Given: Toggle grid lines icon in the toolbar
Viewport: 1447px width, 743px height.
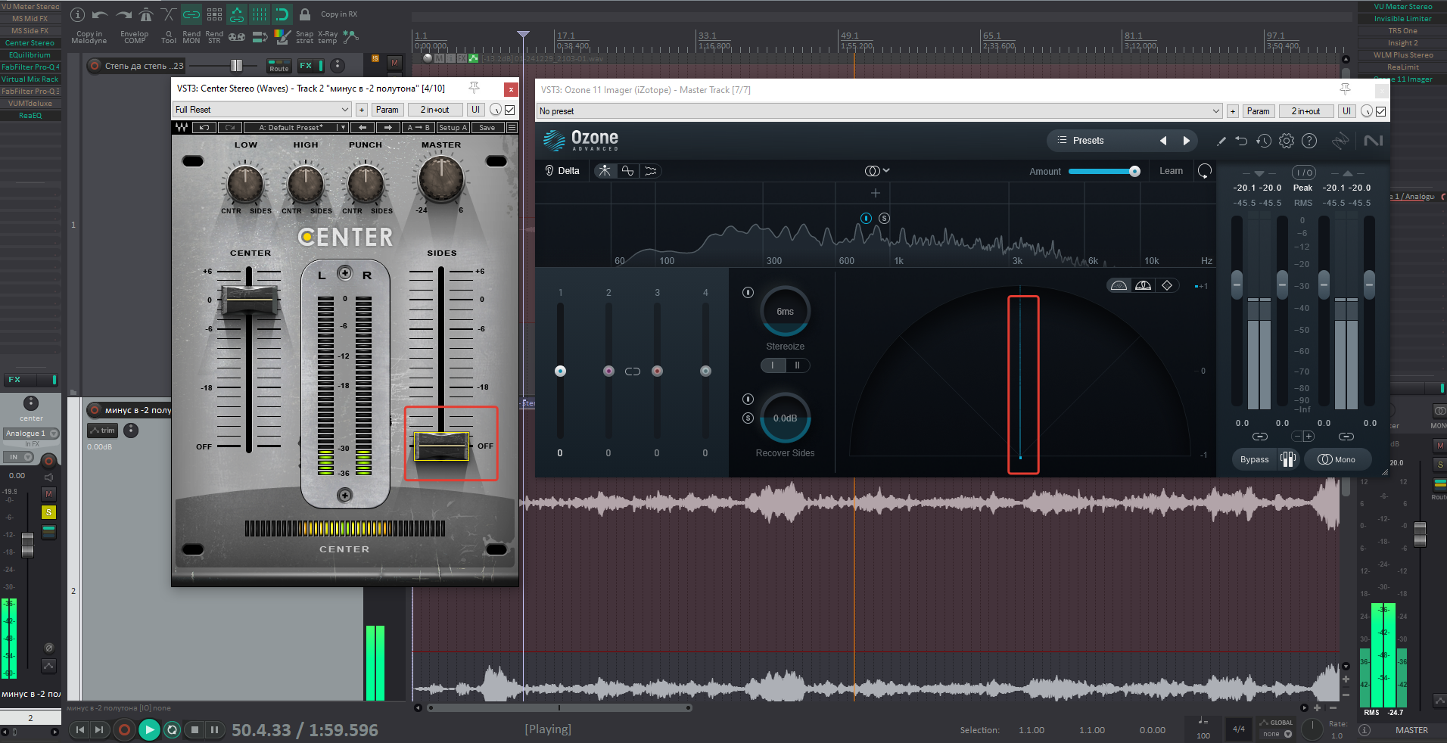Looking at the screenshot, I should coord(260,14).
